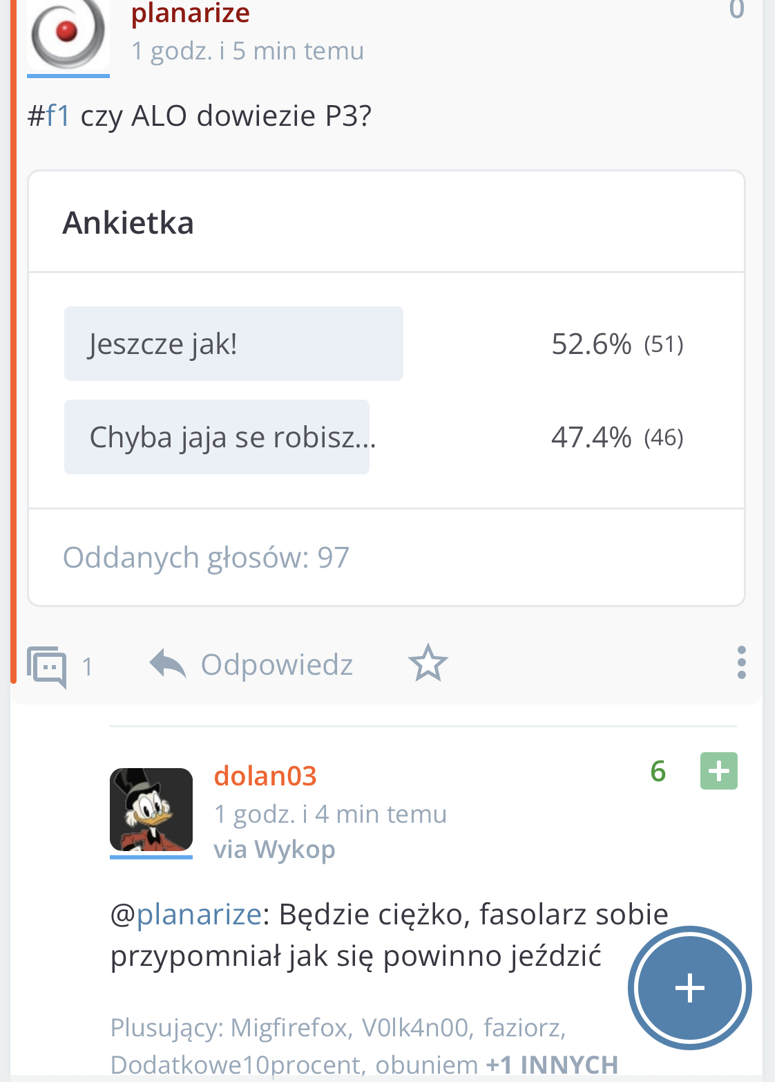Viewport: 777px width, 1082px height.
Task: Open dolan03's profile username link
Action: (265, 776)
